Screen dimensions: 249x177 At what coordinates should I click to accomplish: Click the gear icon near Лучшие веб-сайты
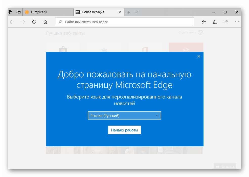tap(201, 33)
